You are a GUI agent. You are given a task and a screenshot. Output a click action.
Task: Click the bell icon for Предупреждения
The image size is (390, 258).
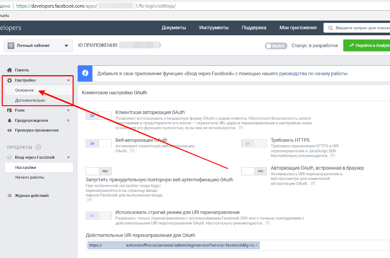pos(9,121)
